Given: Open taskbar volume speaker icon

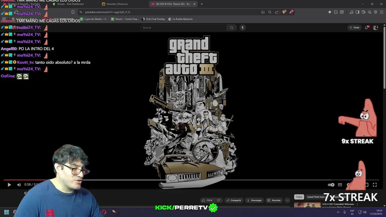Looking at the screenshot, I should 365,212.
